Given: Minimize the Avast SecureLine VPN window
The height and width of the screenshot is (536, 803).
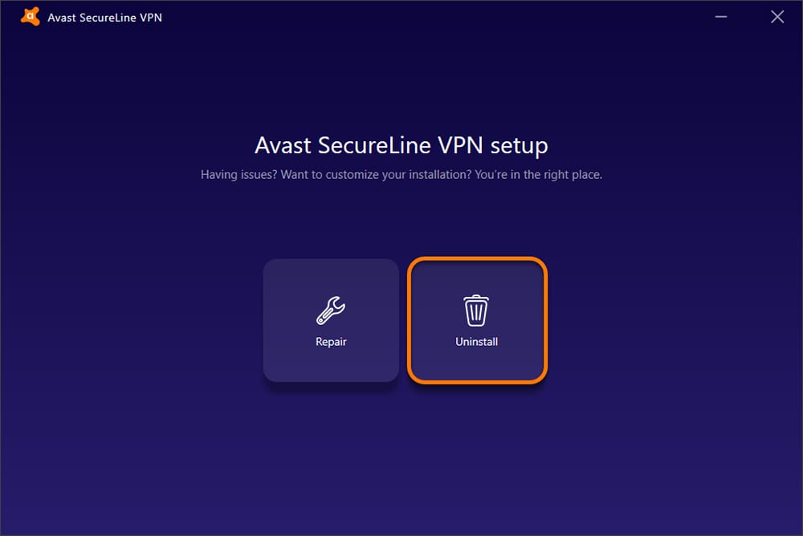Looking at the screenshot, I should [x=721, y=17].
